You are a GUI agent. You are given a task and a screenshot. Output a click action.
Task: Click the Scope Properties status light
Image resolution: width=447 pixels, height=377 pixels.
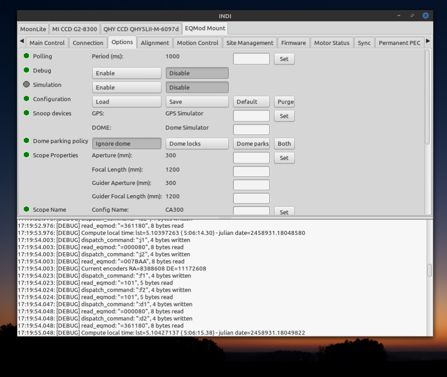tap(26, 155)
